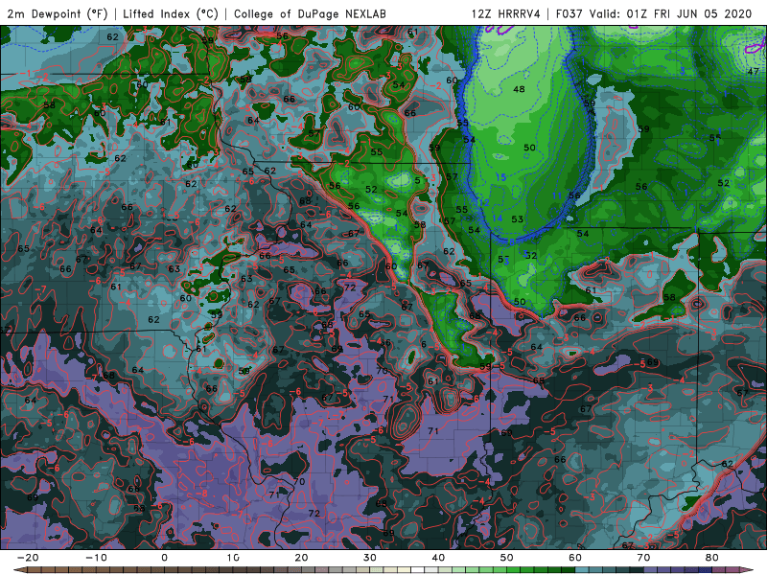
Task: Click the '20' label on the color scale
Action: tap(301, 558)
